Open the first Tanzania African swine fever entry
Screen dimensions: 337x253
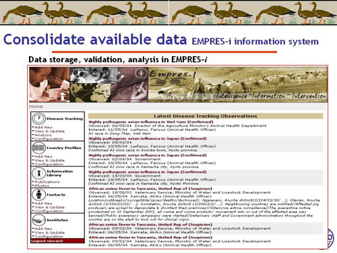click(150, 188)
